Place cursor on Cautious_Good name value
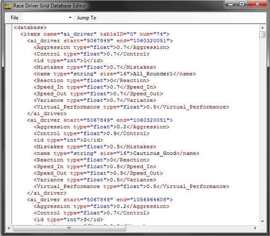Screen dimensions: 270x236 155,153
